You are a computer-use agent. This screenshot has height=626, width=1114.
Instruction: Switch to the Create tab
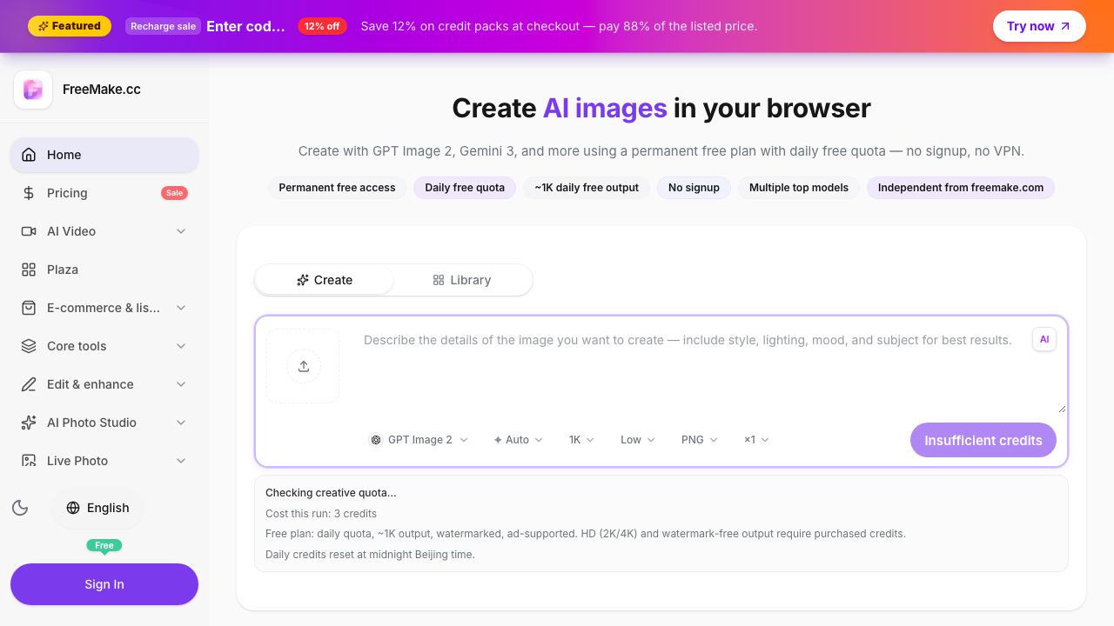click(x=325, y=280)
